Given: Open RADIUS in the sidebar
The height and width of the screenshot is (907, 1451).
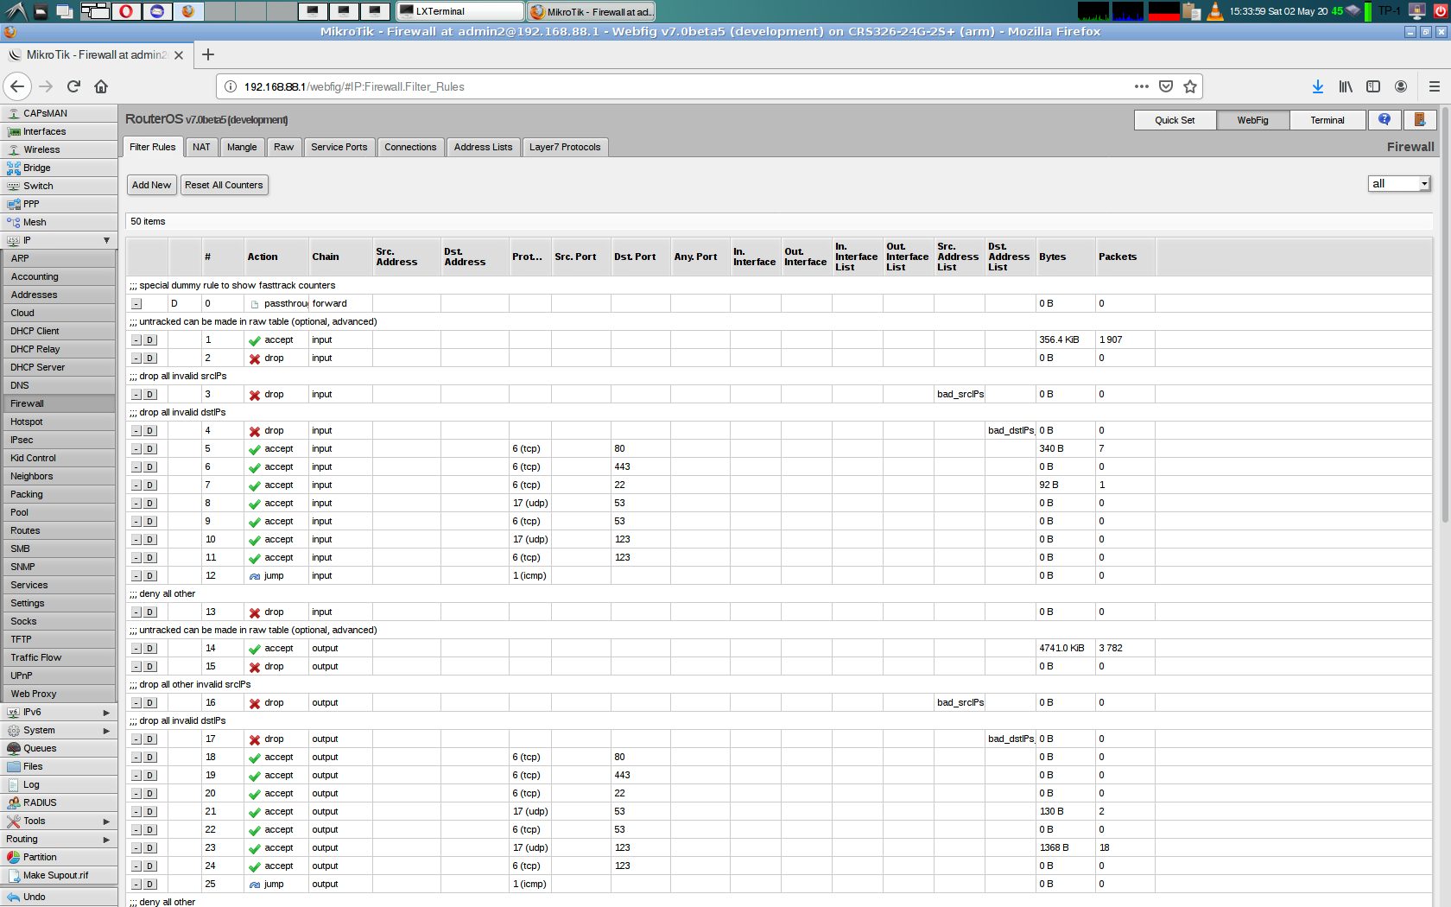Looking at the screenshot, I should click(59, 802).
